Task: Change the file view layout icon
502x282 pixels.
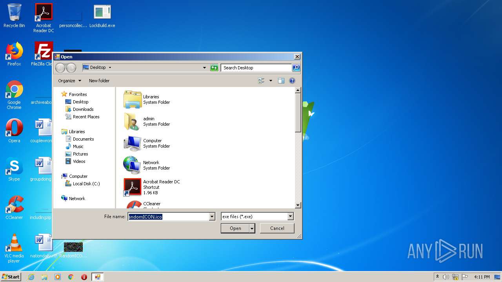Action: [x=261, y=81]
